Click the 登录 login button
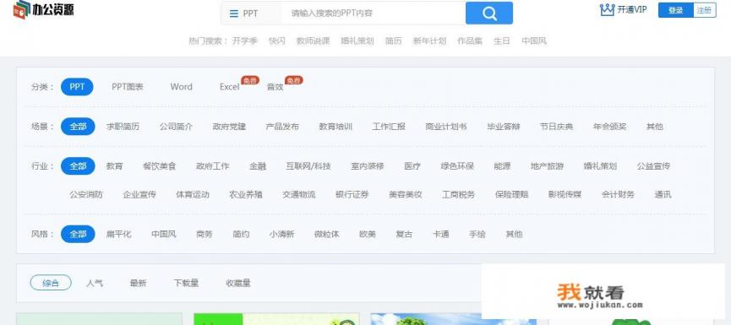This screenshot has width=731, height=325. [x=675, y=10]
